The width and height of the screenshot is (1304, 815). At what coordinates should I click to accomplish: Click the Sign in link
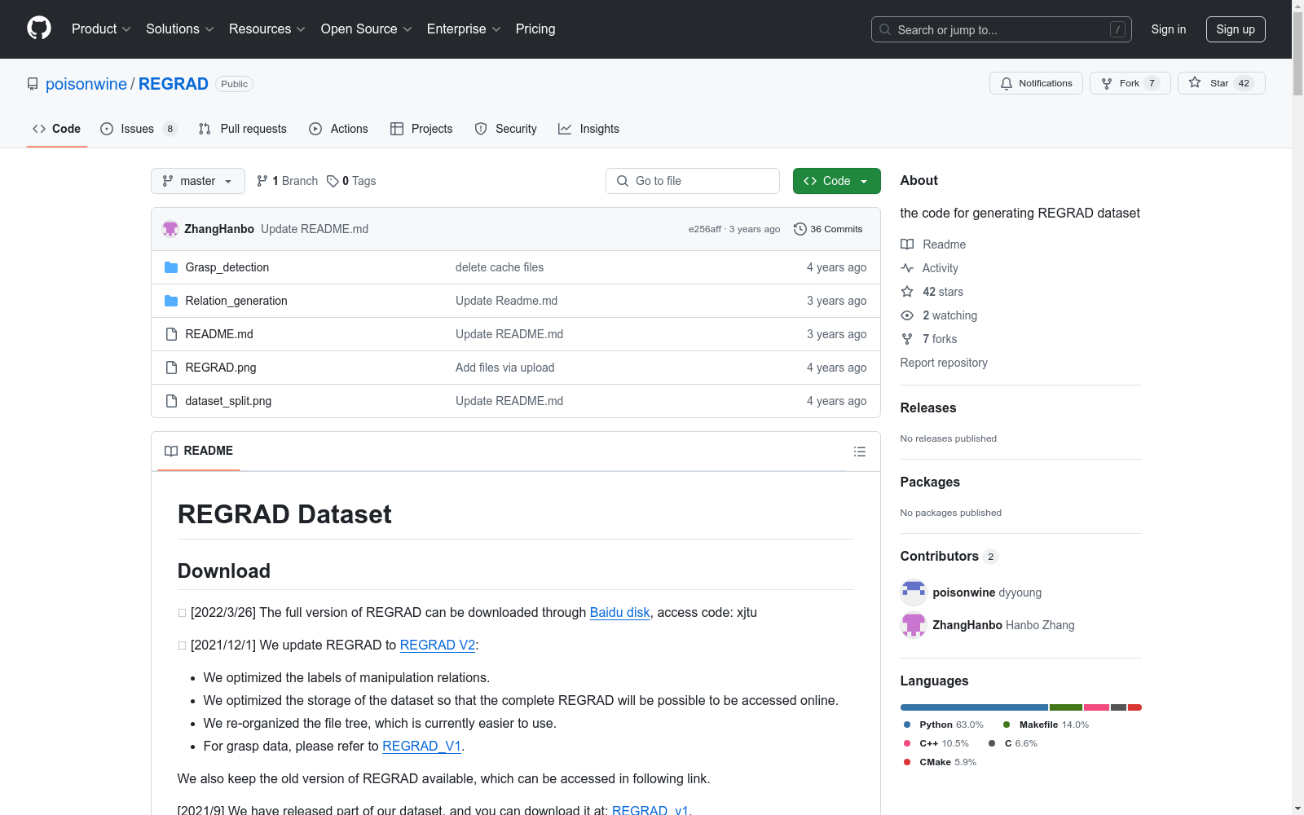[x=1169, y=29]
